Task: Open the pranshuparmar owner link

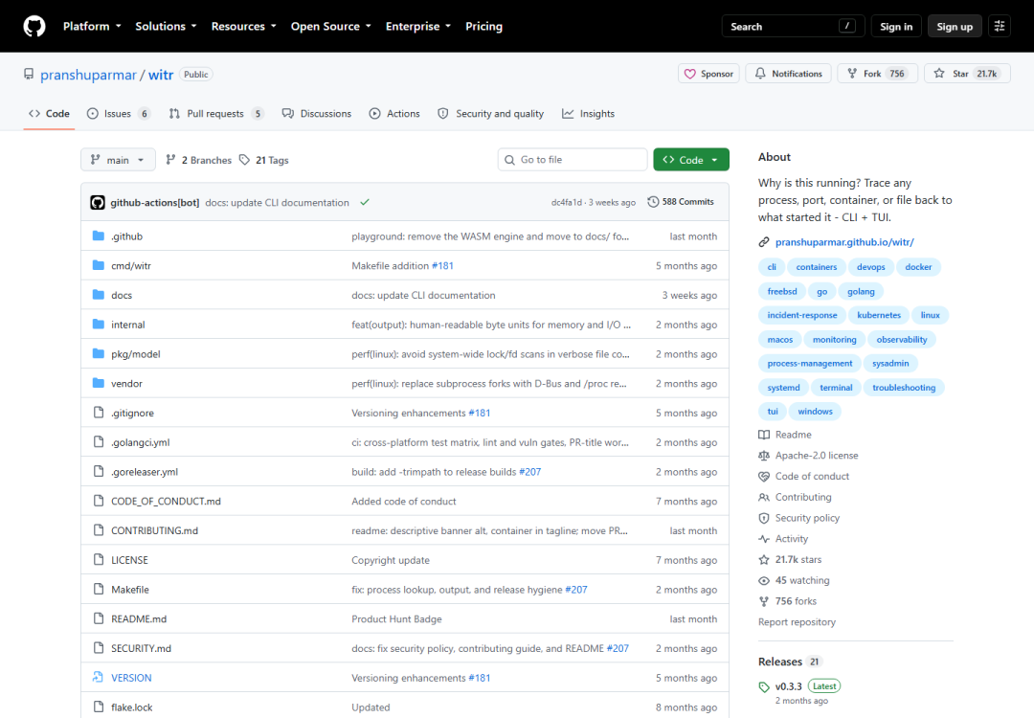Action: [88, 75]
